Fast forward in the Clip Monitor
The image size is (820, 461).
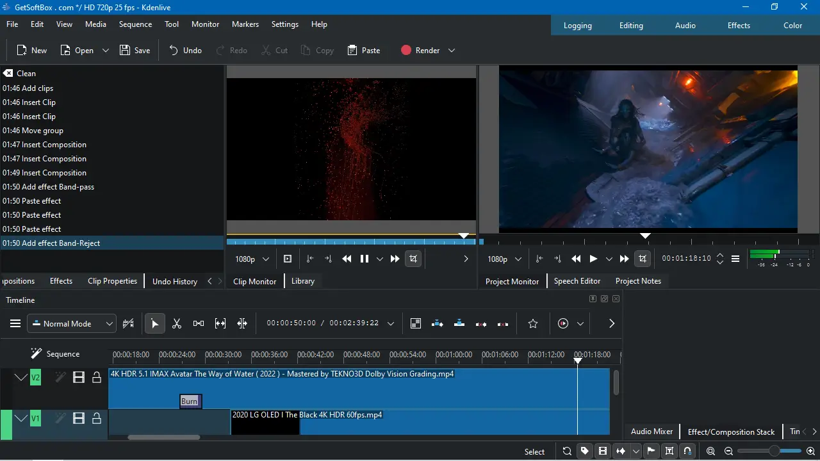click(395, 259)
